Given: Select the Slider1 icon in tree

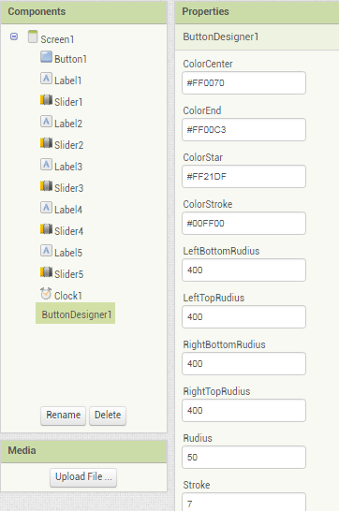Looking at the screenshot, I should pyautogui.click(x=46, y=100).
